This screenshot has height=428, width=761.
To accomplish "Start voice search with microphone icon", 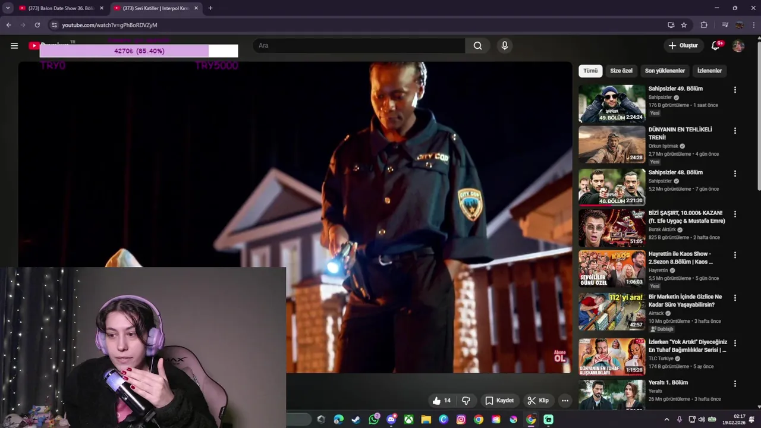I will click(x=505, y=46).
